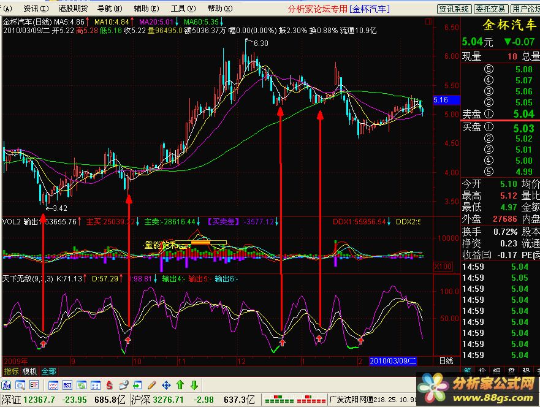Click the 最低 value 4.97
The image size is (540, 407).
509,207
